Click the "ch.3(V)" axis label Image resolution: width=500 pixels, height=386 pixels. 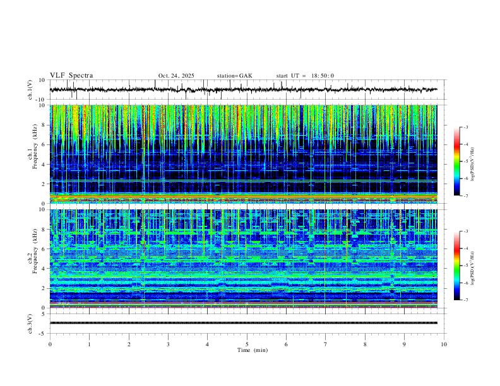click(x=30, y=324)
